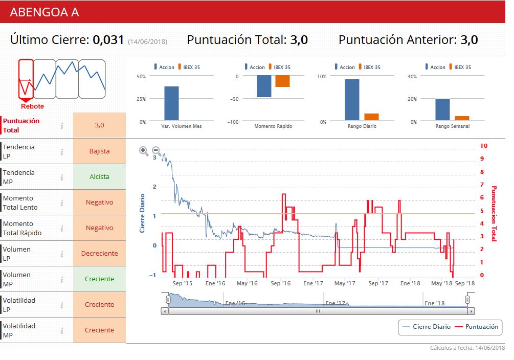Click the Decreciente value for Volumen LP
Screen dimensions: 514x360
[x=99, y=254]
